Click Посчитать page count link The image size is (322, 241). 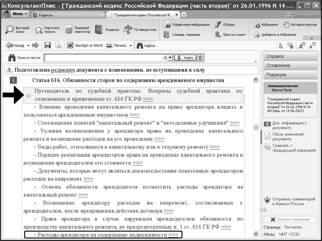[293, 227]
